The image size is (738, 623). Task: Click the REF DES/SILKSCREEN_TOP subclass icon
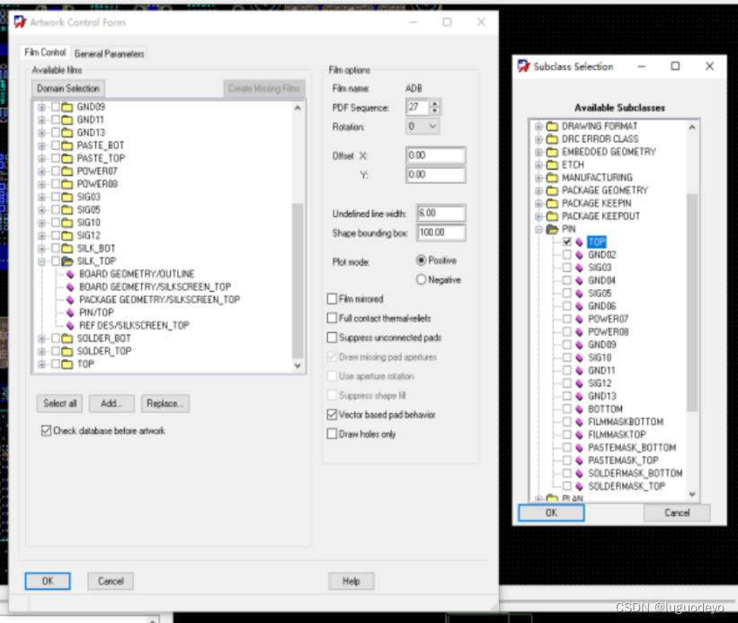point(68,322)
